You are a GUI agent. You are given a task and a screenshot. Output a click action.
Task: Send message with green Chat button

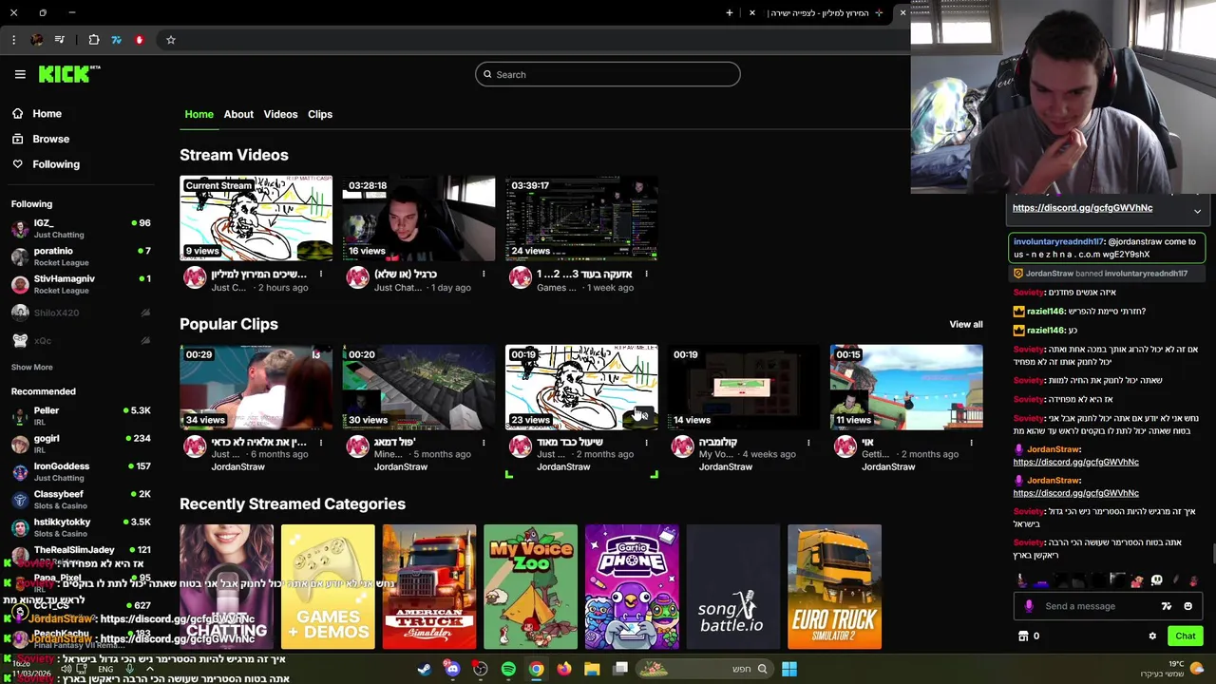tap(1186, 636)
